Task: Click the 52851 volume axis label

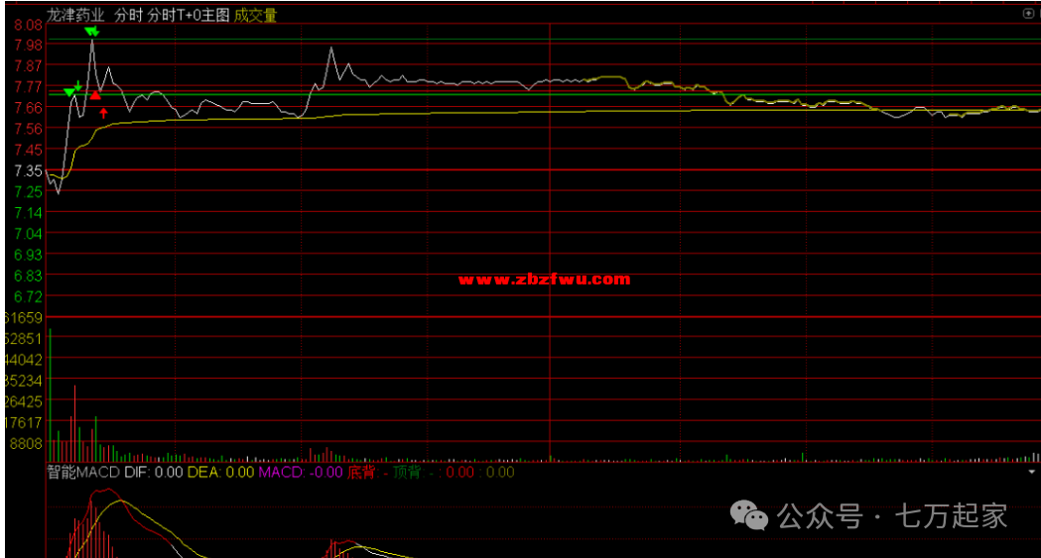Action: (x=23, y=339)
